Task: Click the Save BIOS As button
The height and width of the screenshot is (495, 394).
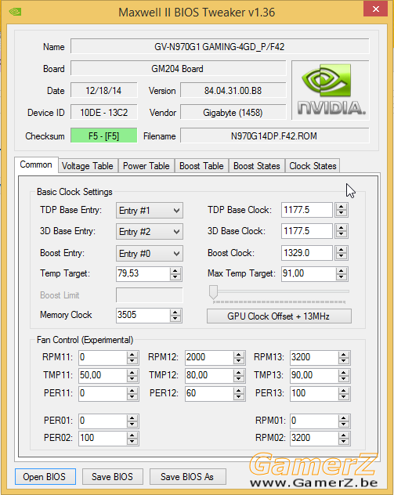Action: pos(187,476)
